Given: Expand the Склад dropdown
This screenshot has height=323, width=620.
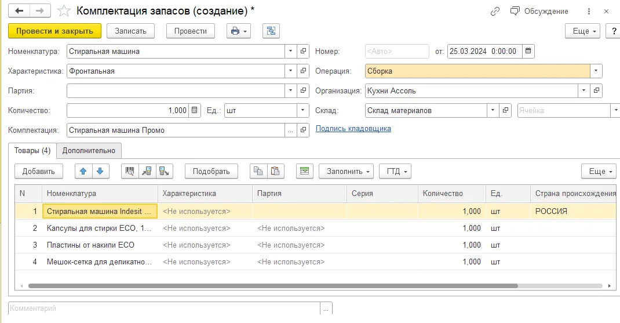Looking at the screenshot, I should [493, 110].
